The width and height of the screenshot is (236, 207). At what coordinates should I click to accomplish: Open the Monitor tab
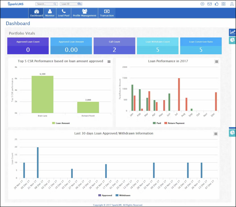pyautogui.click(x=50, y=13)
